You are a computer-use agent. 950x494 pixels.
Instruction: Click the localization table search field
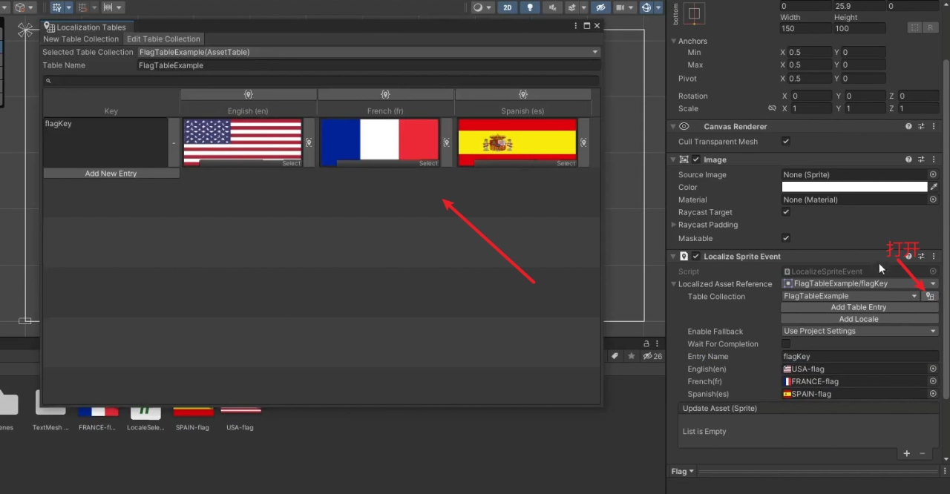321,80
